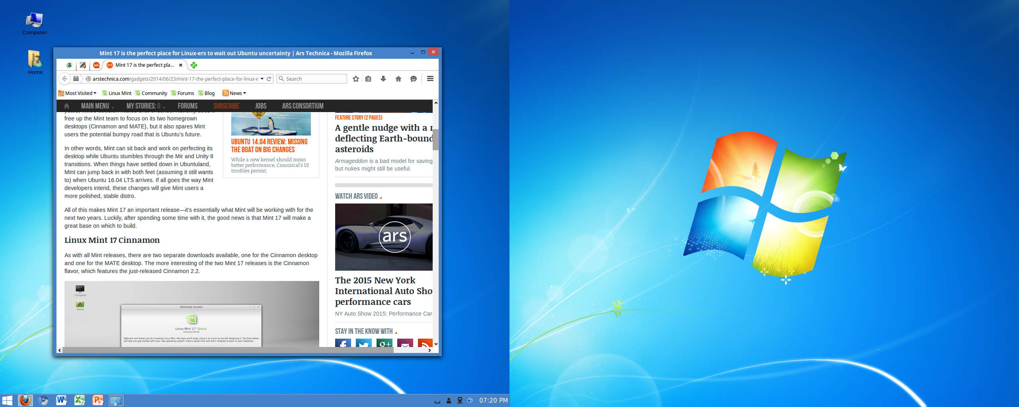Image resolution: width=1019 pixels, height=407 pixels.
Task: Open ARS CONSORTIUM in navigation bar
Action: 303,106
